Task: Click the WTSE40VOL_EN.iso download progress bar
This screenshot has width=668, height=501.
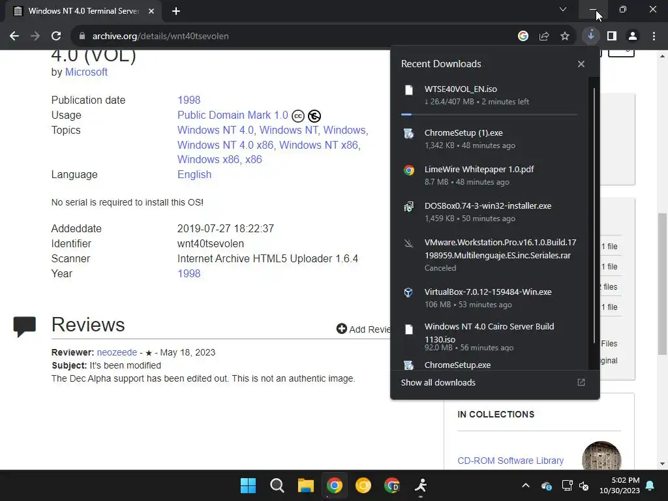Action: click(x=489, y=114)
